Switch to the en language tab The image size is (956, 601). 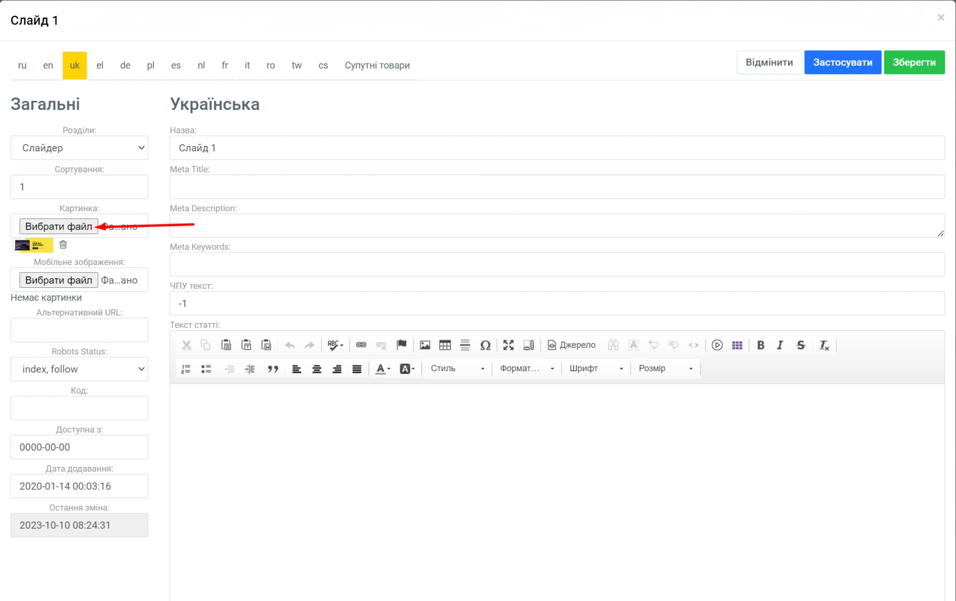pyautogui.click(x=48, y=65)
